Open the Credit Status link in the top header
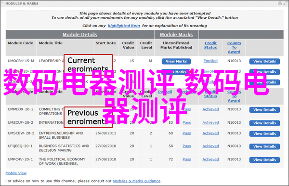The image size is (289, 186). pos(210,45)
